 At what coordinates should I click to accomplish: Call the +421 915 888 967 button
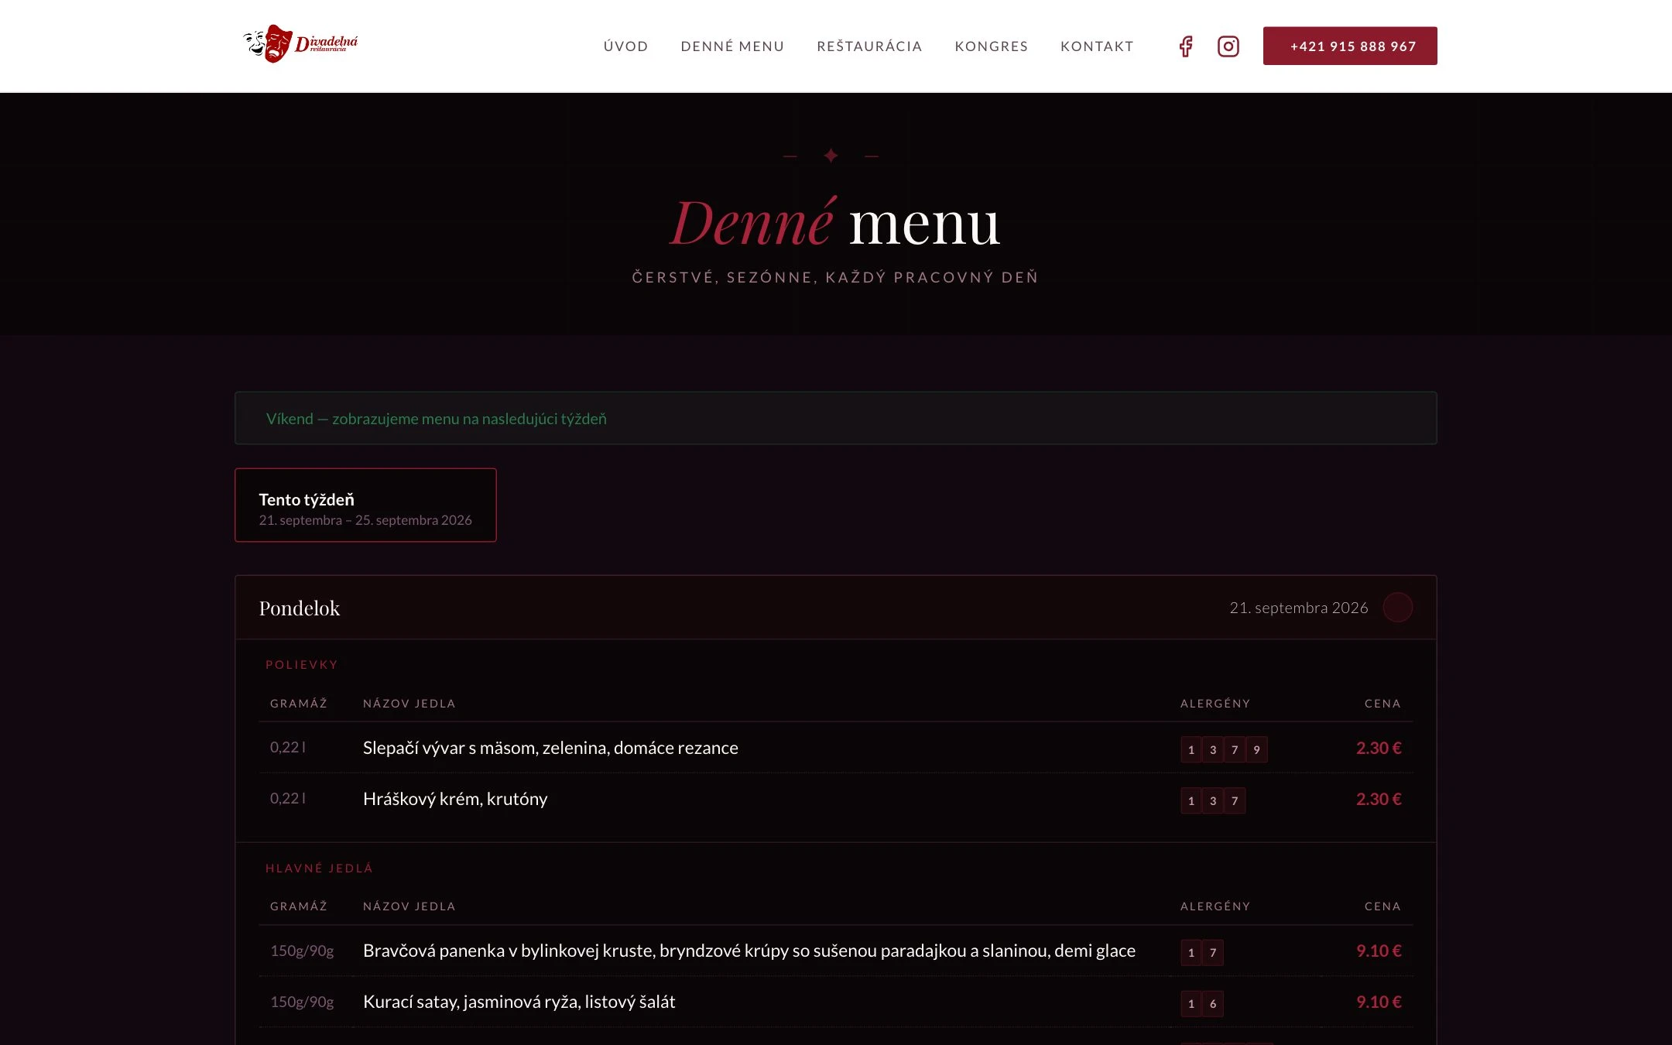(1350, 46)
